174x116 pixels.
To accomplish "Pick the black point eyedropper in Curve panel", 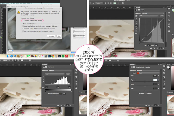I will (136, 19).
